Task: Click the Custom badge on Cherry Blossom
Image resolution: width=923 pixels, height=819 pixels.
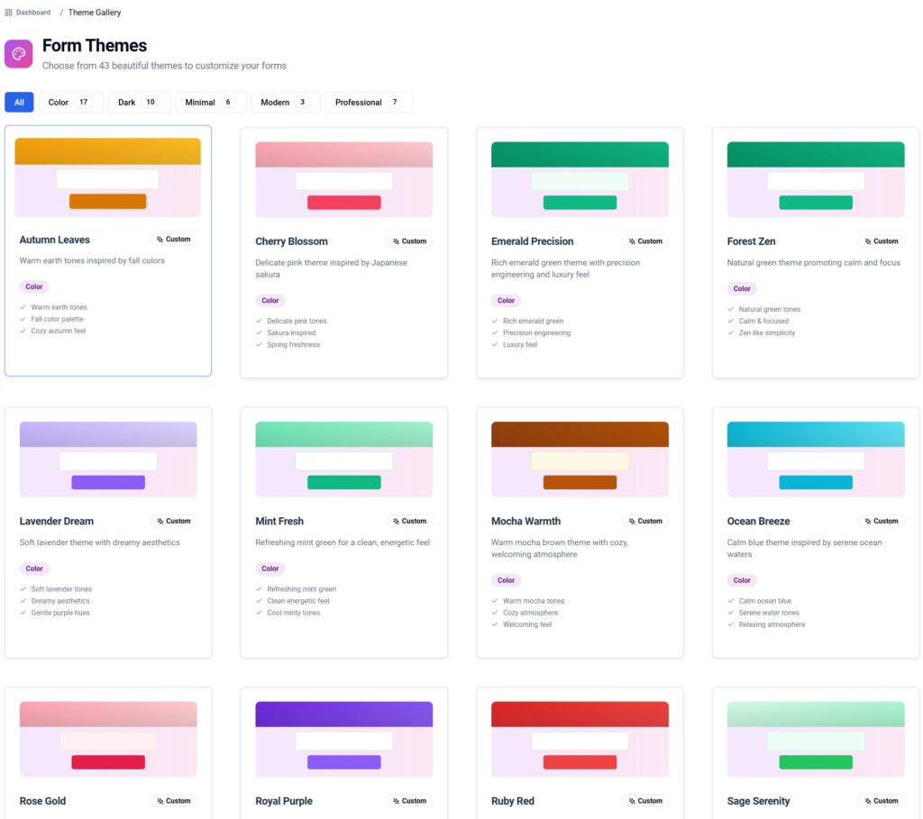Action: tap(409, 241)
